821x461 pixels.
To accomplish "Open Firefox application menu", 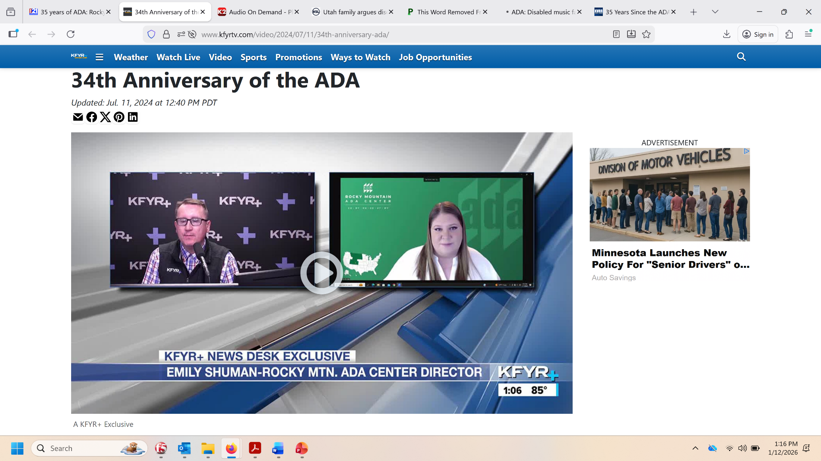I will pyautogui.click(x=808, y=34).
